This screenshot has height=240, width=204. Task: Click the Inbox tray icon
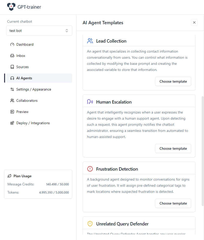click(x=12, y=56)
